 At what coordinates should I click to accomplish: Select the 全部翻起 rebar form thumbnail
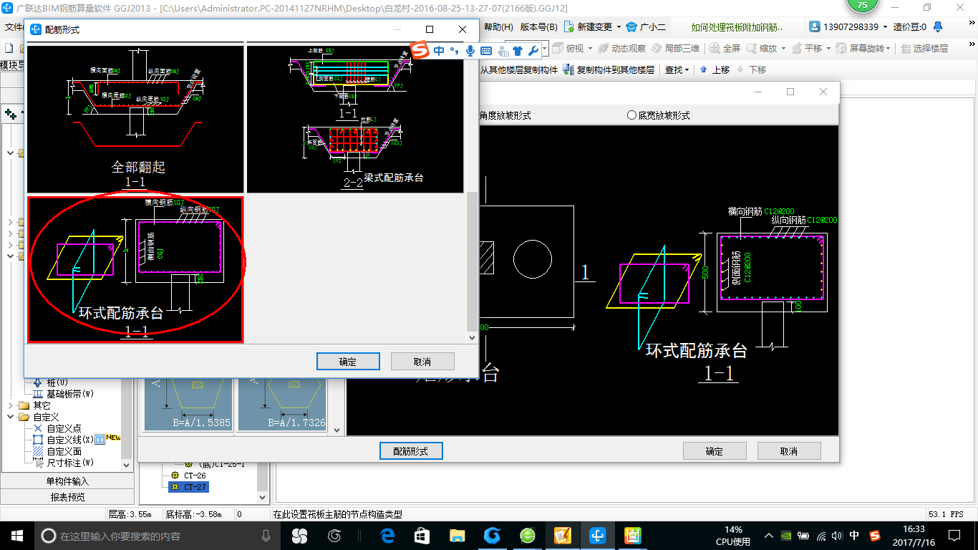[x=135, y=118]
